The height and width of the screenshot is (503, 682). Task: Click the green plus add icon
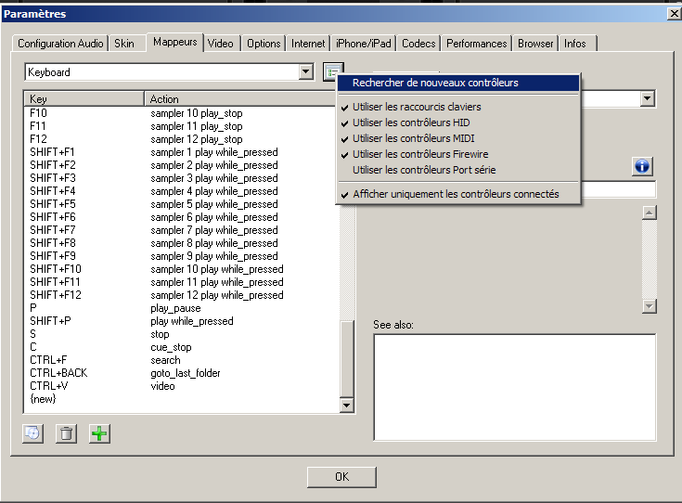[x=99, y=433]
